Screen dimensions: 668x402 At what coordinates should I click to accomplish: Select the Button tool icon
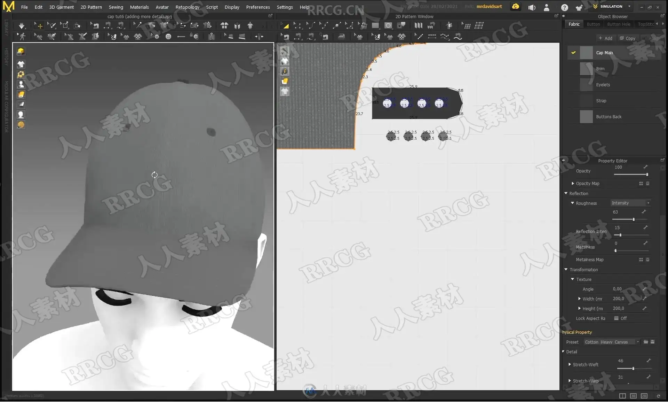click(x=168, y=37)
